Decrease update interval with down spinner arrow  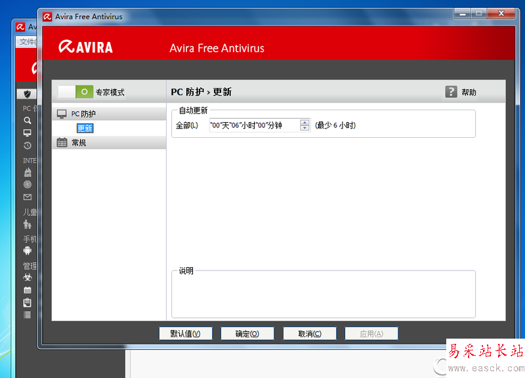click(304, 128)
